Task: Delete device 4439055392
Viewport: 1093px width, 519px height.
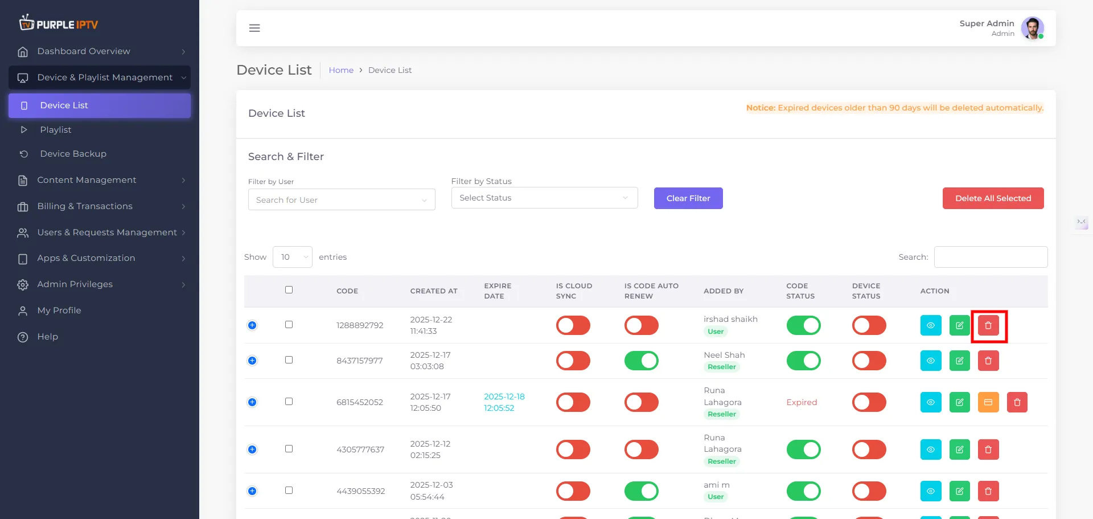Action: pos(988,491)
